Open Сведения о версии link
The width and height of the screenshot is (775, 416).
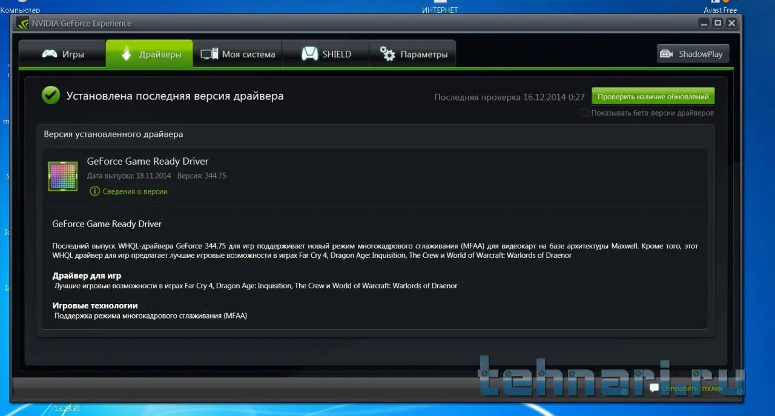pyautogui.click(x=135, y=191)
